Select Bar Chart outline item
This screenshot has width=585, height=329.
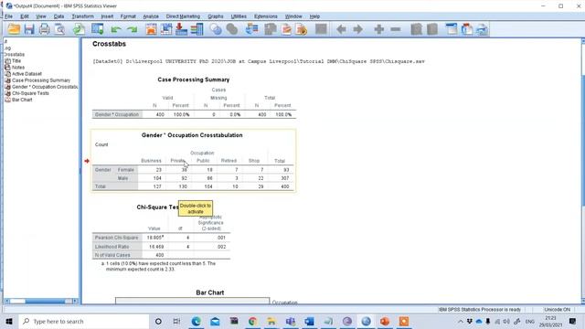click(22, 100)
